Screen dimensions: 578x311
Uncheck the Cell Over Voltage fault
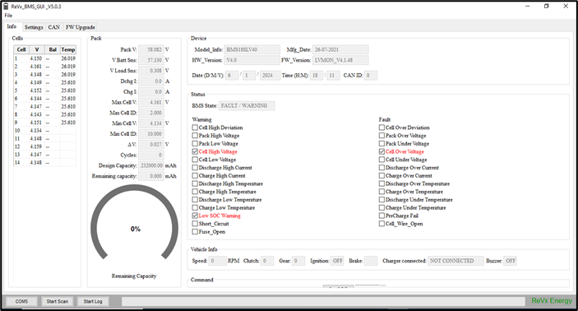[381, 151]
